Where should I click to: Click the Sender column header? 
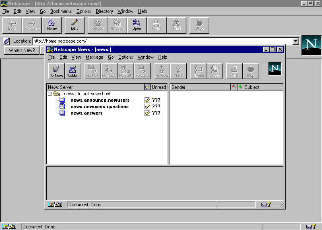pos(200,87)
